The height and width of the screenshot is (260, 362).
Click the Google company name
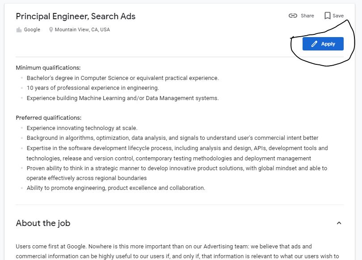pos(32,30)
